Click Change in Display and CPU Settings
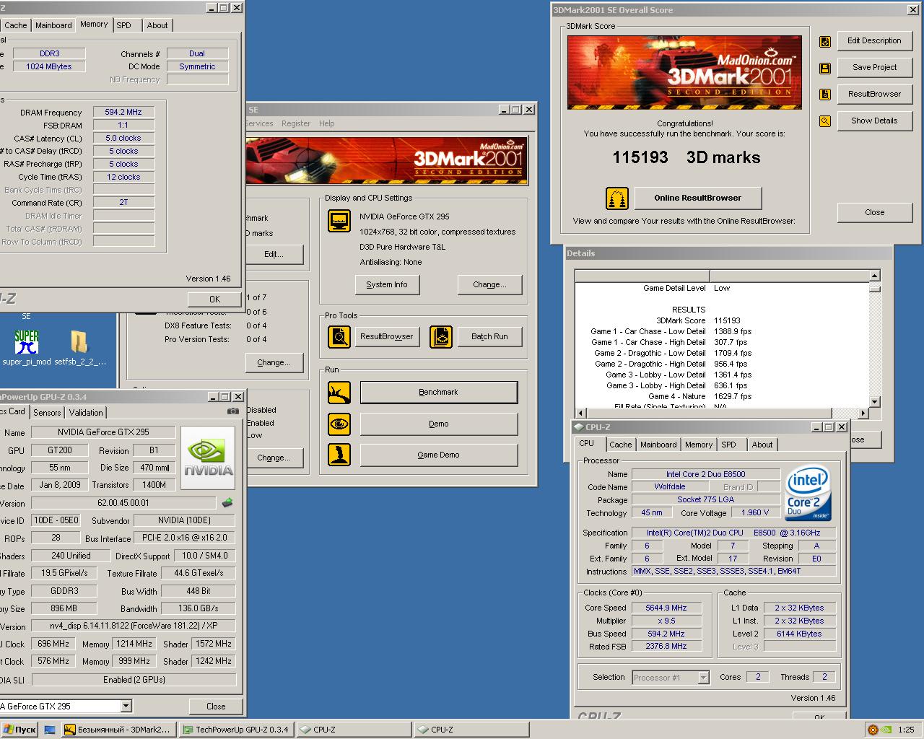Viewport: 924px width, 739px height. (x=489, y=284)
